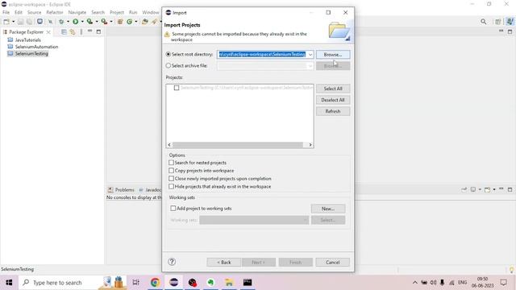The image size is (516, 290).
Task: Click the Collapse All icon in Package Explorer
Action: [64, 32]
